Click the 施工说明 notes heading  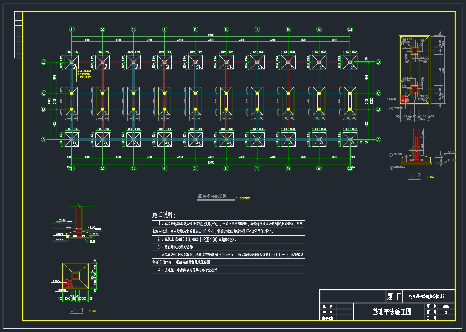click(x=164, y=215)
